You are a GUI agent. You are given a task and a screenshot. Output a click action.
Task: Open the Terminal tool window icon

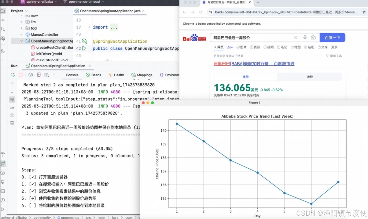[x=3, y=191]
